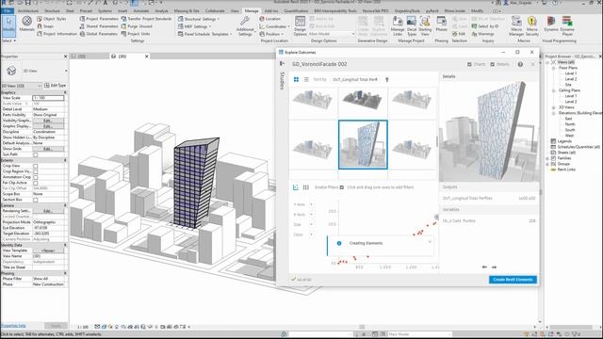The width and height of the screenshot is (603, 339).
Task: Switch outcomes to grid view
Action: coord(296,79)
